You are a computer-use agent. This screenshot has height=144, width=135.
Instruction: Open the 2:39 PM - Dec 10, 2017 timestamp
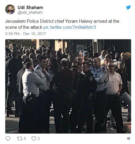coord(25,34)
